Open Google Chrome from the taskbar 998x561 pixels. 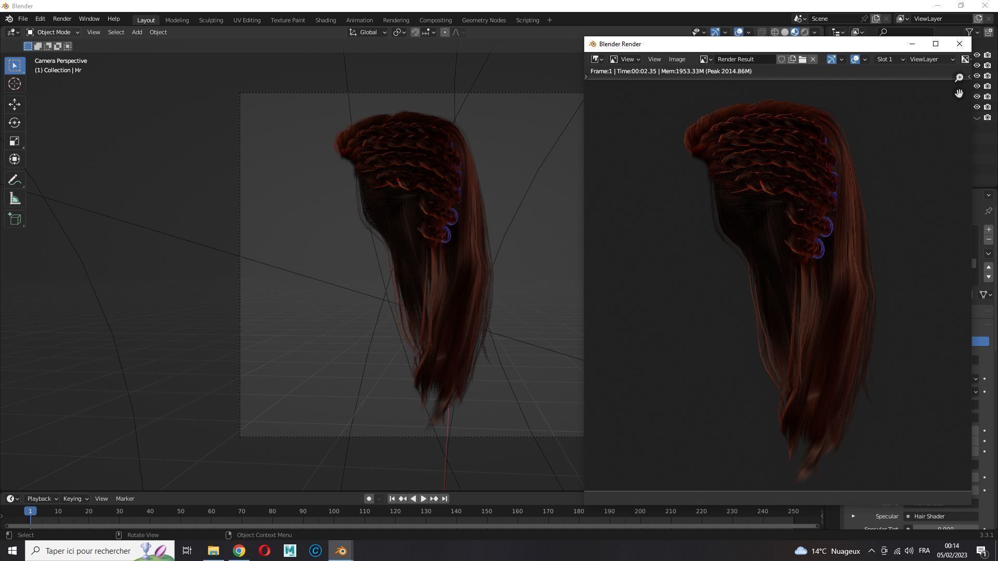pos(239,551)
